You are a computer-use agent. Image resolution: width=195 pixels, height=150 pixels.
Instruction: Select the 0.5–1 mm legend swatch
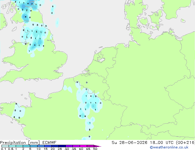[12, 146]
